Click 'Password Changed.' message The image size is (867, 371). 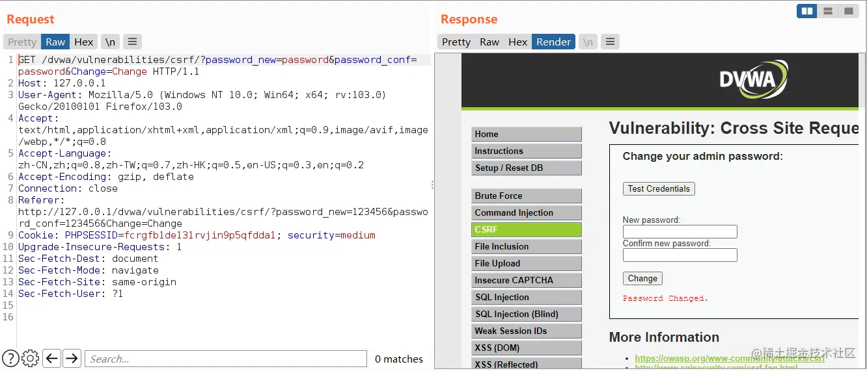point(665,298)
